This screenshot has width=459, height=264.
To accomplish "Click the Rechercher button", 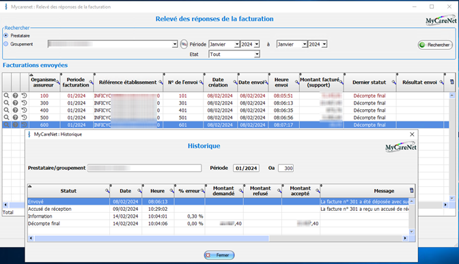I will (x=435, y=45).
